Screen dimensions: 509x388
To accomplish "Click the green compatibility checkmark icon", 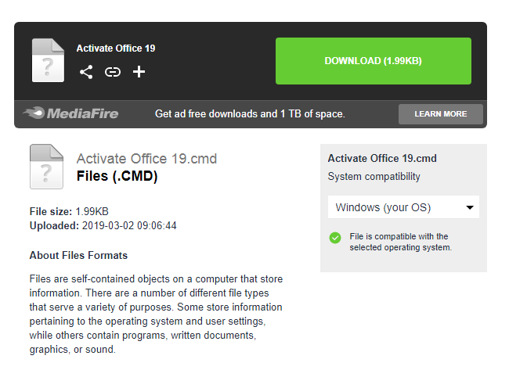I will tap(335, 238).
